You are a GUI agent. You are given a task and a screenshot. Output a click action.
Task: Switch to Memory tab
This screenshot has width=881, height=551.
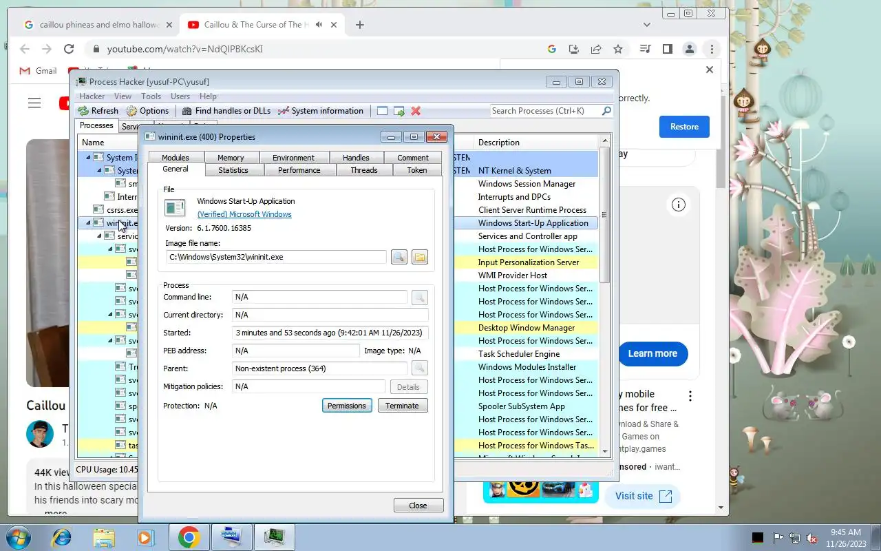click(x=231, y=158)
